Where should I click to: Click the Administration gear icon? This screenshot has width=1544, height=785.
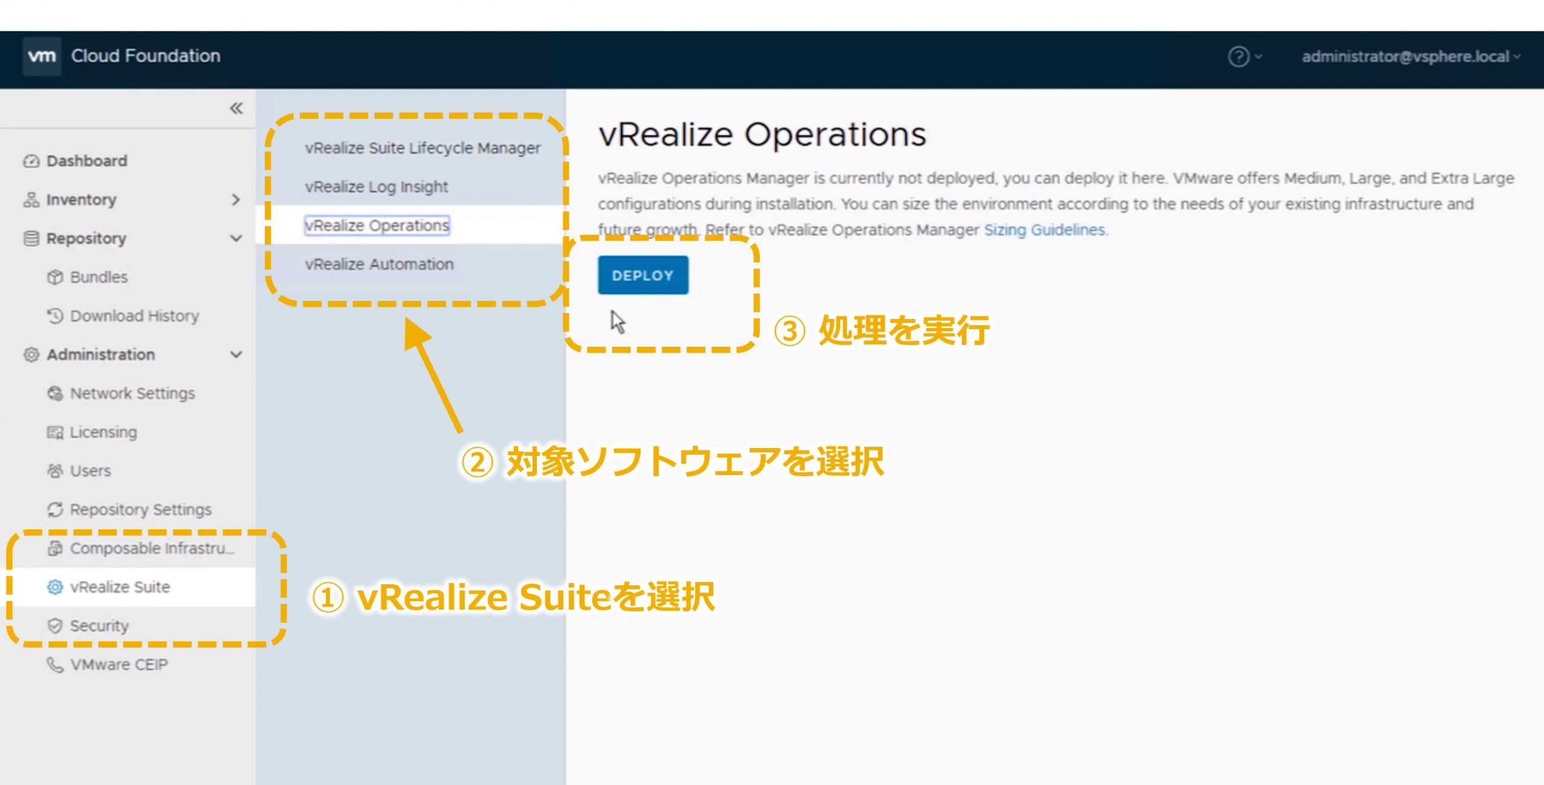(31, 355)
